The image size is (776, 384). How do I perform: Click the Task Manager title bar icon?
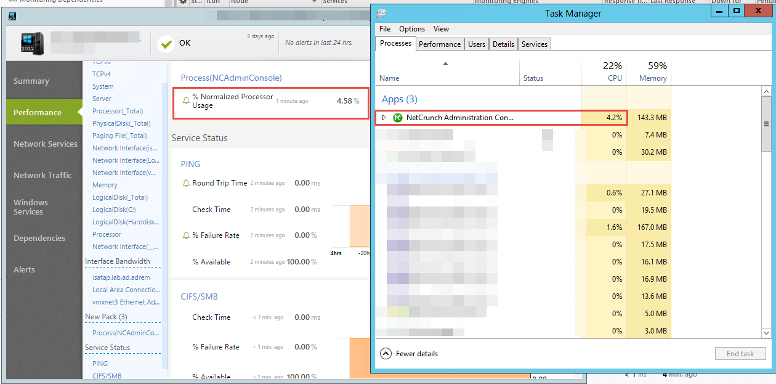382,14
